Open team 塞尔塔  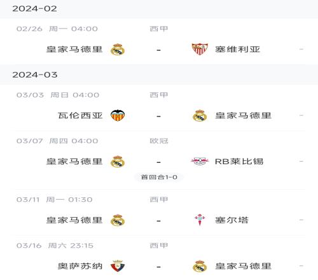(232, 220)
